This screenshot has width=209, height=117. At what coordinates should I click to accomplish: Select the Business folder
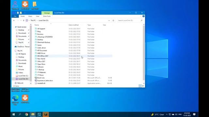[x=40, y=34]
